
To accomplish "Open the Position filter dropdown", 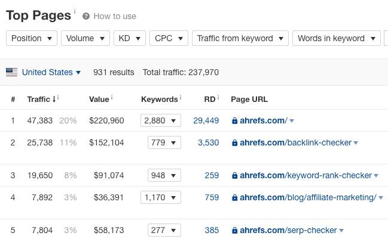I will coord(32,38).
